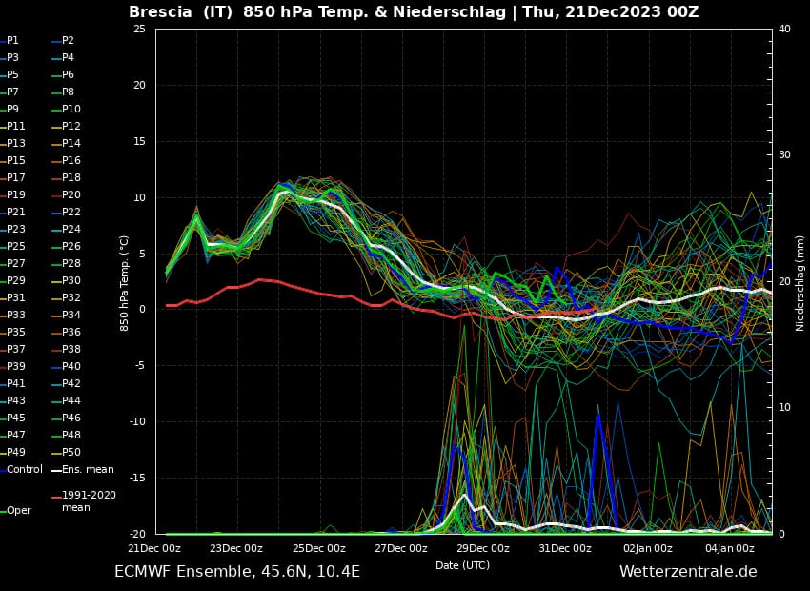Viewport: 810px width, 591px height.
Task: Select the P50 legend entry
Action: pyautogui.click(x=71, y=452)
